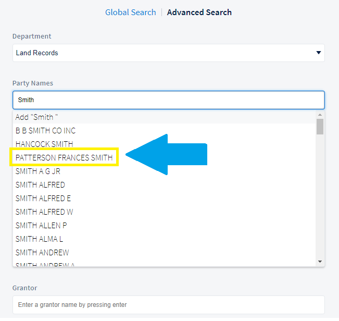Select PATTERSON FRANCES SMITH suggestion

64,157
